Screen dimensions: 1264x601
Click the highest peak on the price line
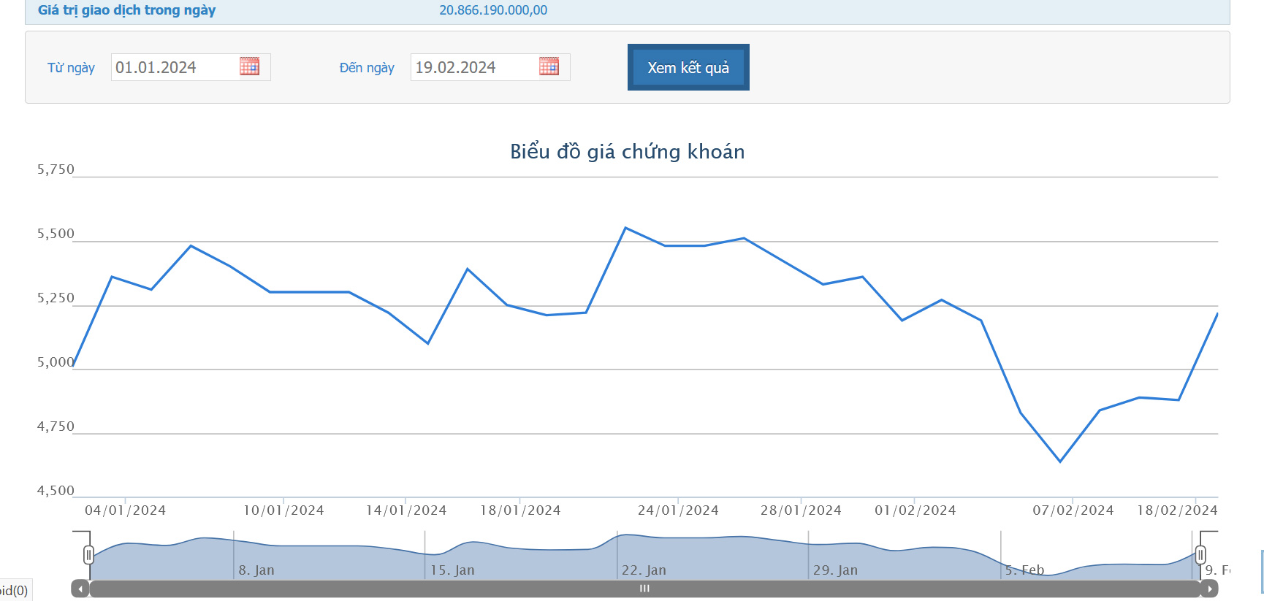[625, 228]
